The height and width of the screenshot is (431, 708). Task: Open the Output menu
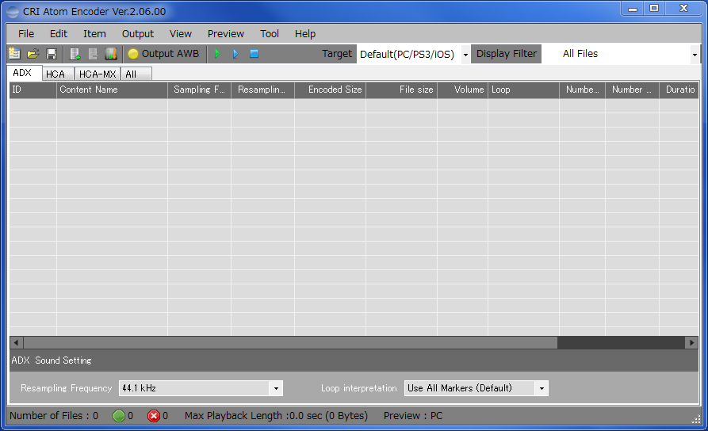138,34
